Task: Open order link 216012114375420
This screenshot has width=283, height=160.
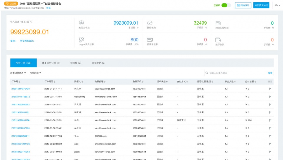Action: point(20,89)
